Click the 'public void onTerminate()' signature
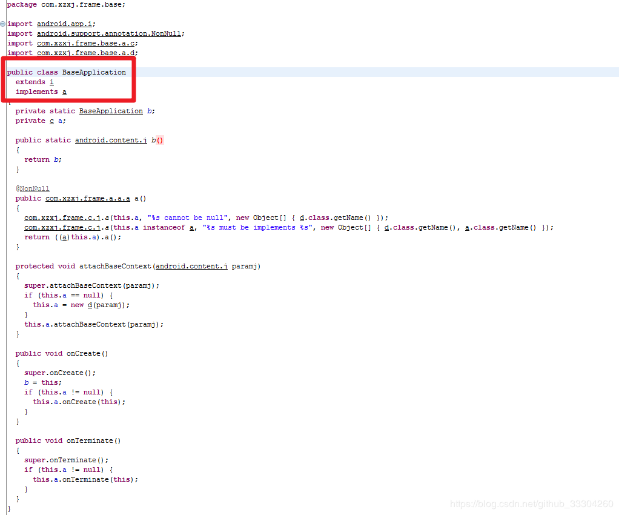This screenshot has width=619, height=515. tap(68, 440)
